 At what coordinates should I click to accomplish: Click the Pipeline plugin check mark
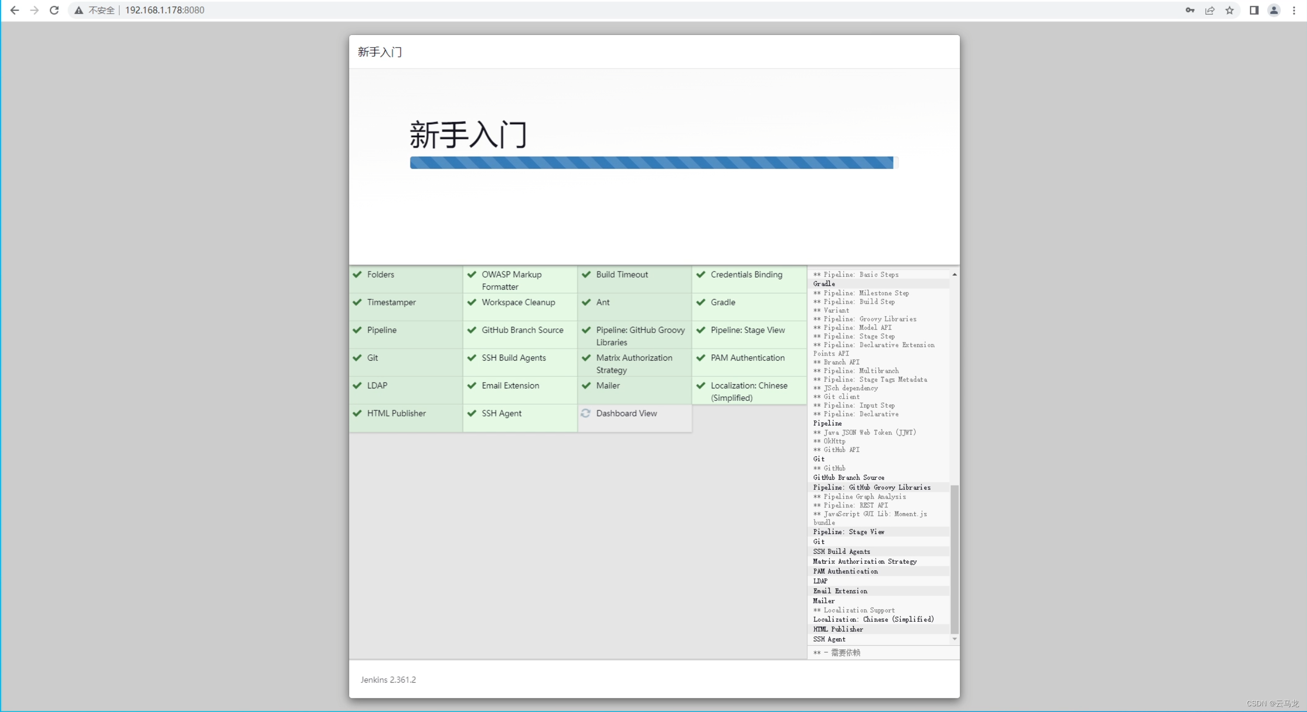coord(357,329)
